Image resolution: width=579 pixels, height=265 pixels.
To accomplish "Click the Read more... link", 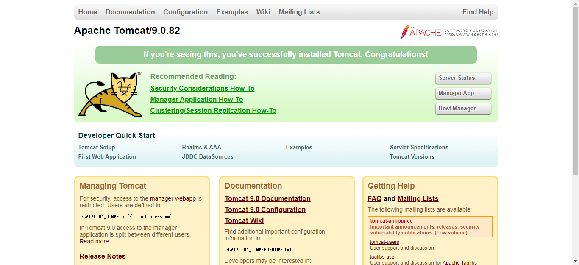I will click(x=97, y=242).
